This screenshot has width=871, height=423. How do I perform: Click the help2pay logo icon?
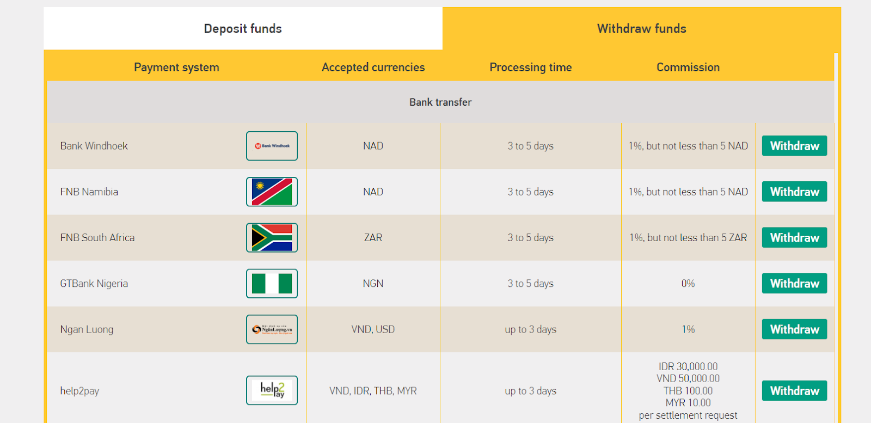(272, 390)
